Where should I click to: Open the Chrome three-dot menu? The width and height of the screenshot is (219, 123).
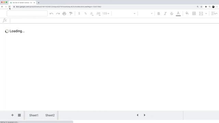217,7
